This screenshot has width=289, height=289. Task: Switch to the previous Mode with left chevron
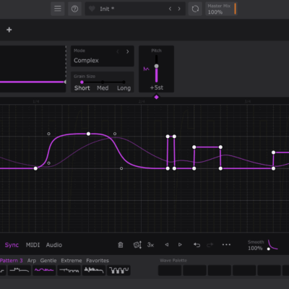click(118, 51)
